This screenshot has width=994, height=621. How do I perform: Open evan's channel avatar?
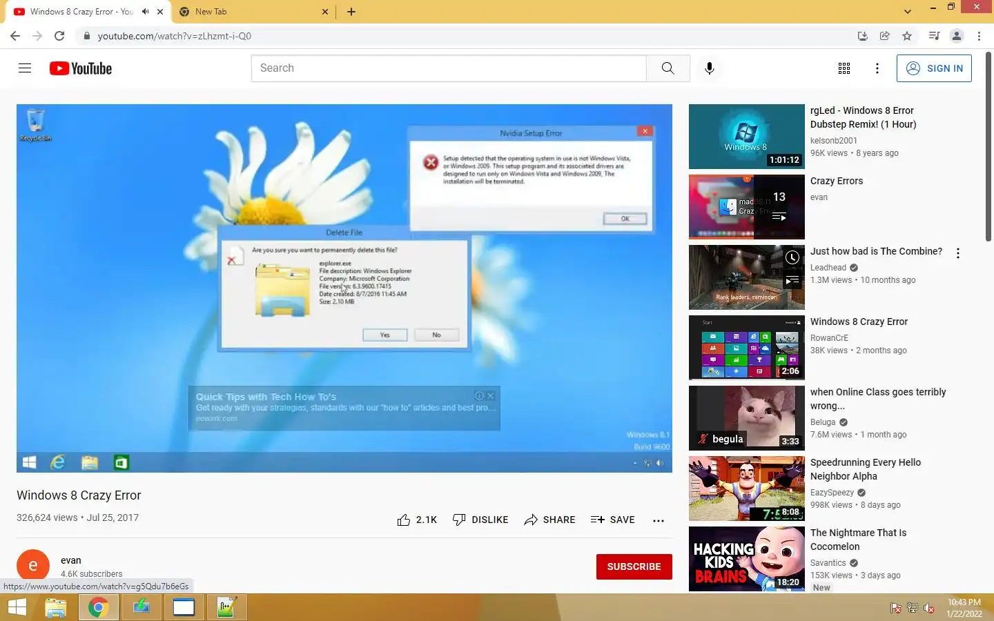coord(33,566)
